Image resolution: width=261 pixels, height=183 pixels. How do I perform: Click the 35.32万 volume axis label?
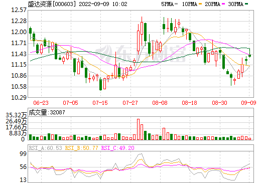pyautogui.click(x=16, y=115)
